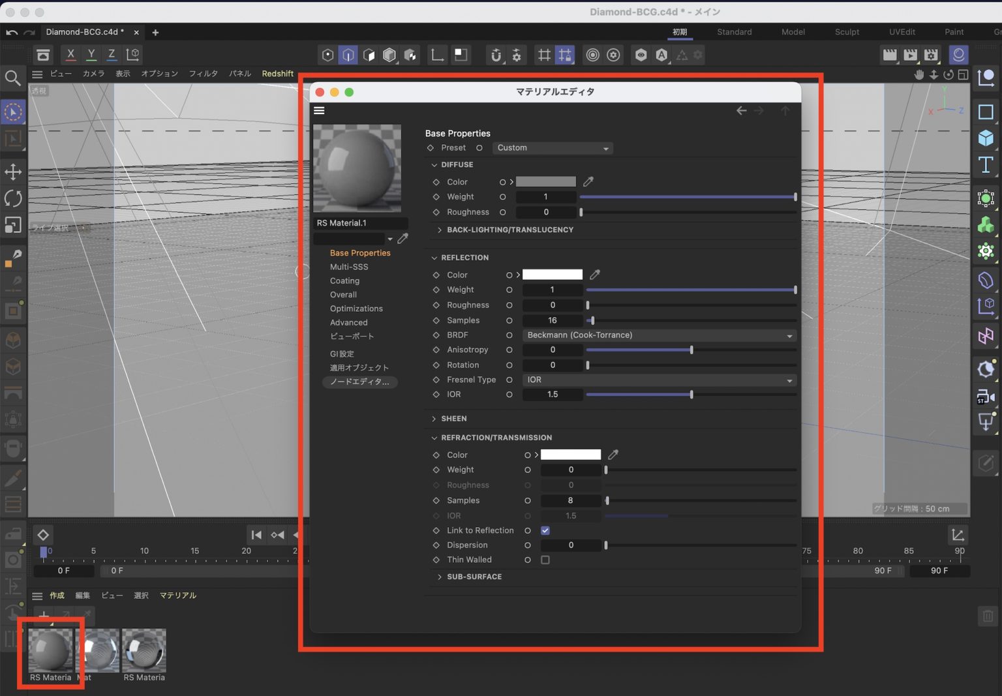
Task: Pick the Diffuse color with the eyedropper icon
Action: coord(588,181)
